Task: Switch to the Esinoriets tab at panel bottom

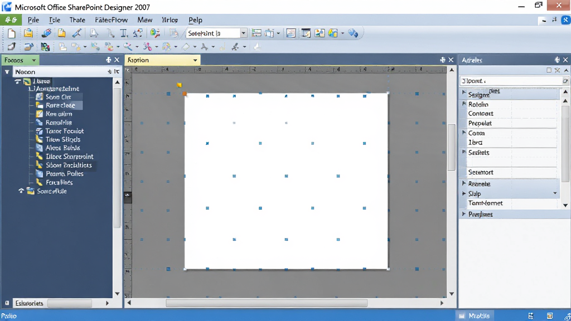Action: tap(29, 303)
